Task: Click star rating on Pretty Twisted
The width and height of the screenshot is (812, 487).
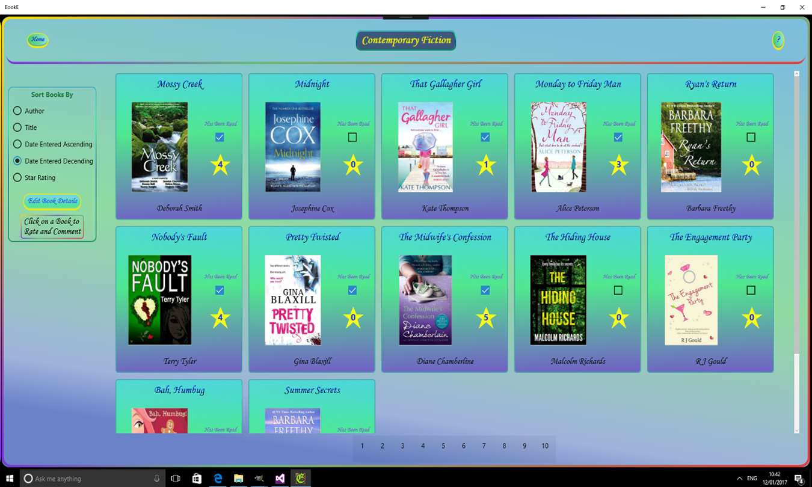Action: point(353,317)
